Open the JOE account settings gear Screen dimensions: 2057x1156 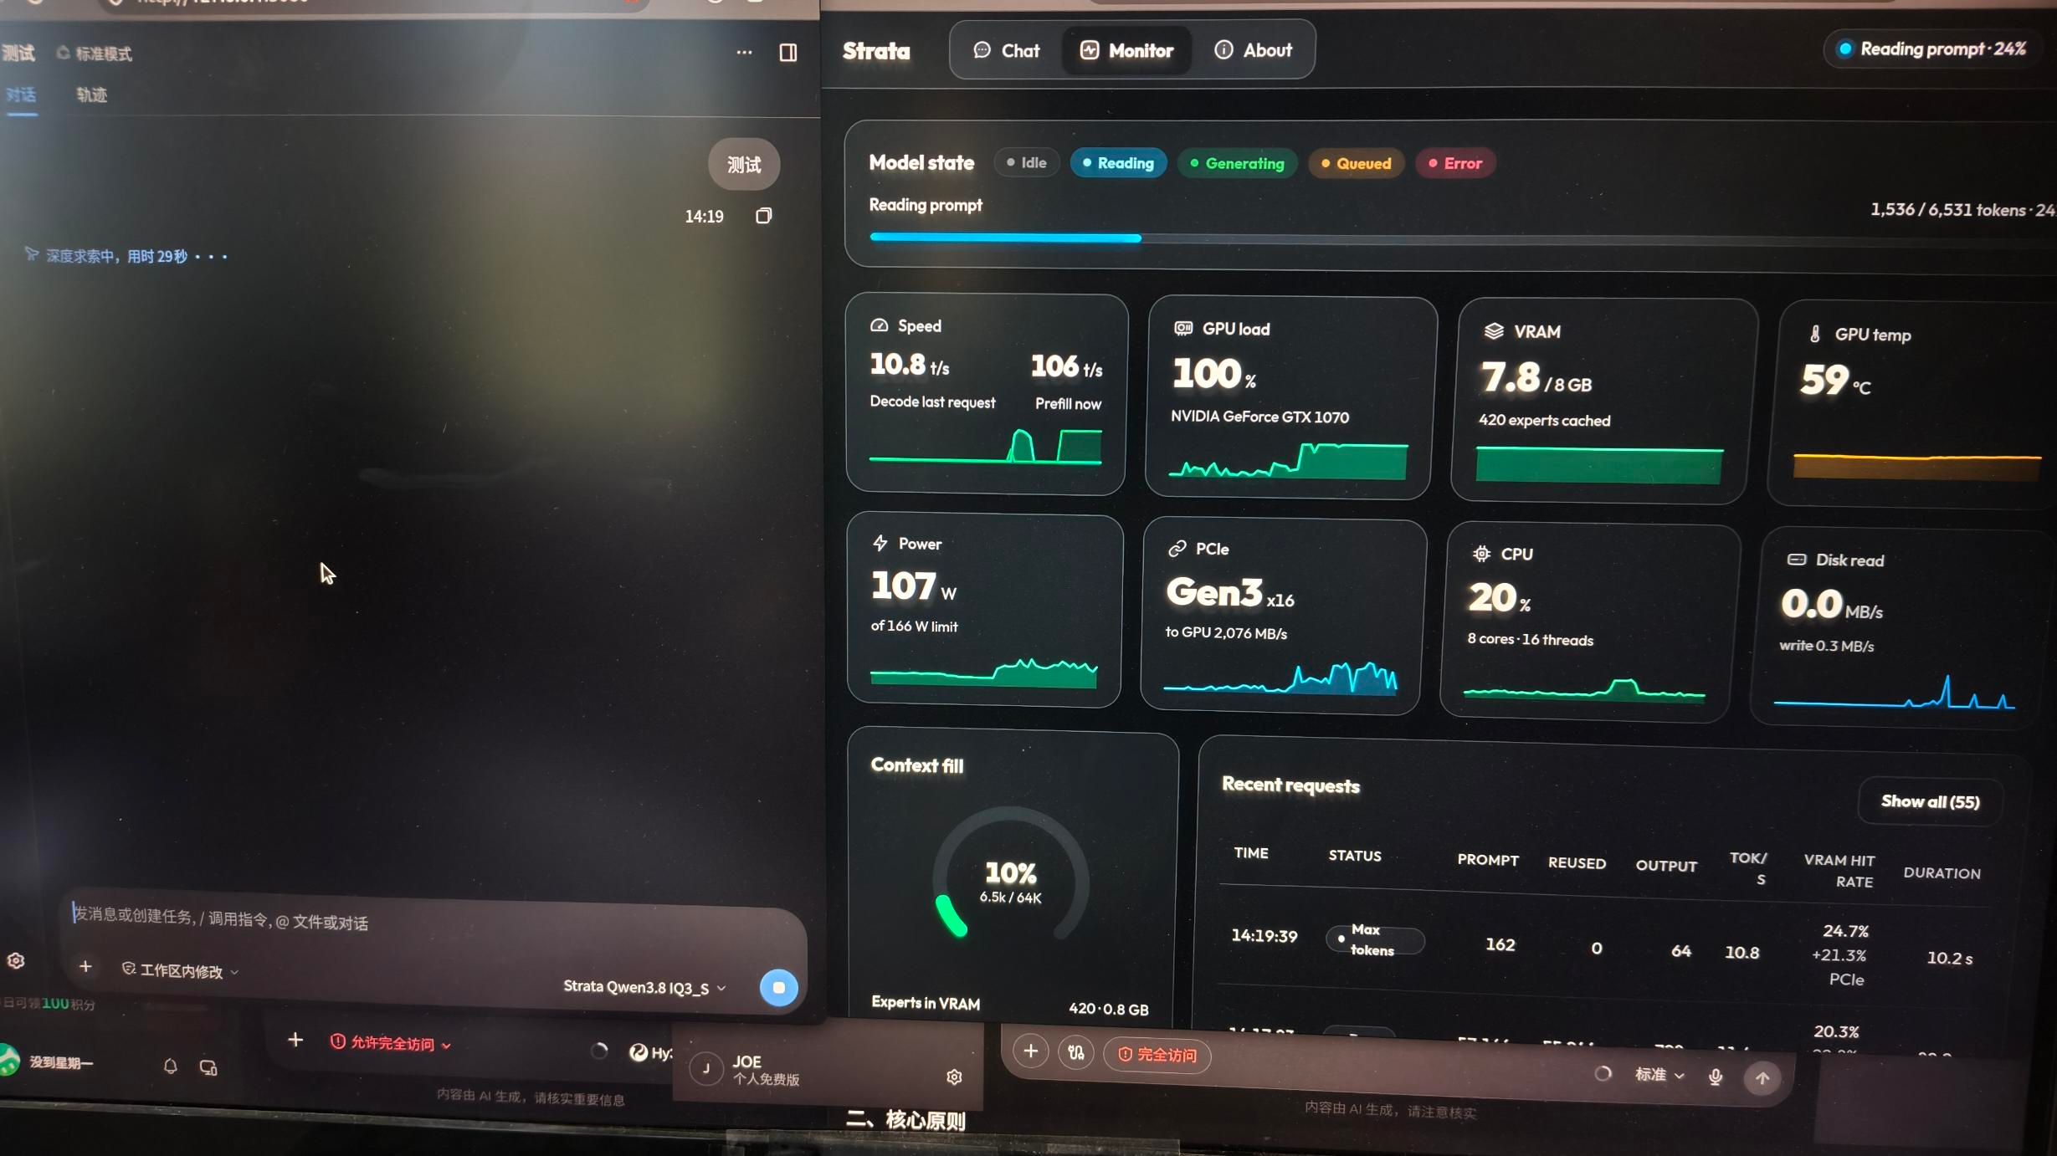[954, 1077]
